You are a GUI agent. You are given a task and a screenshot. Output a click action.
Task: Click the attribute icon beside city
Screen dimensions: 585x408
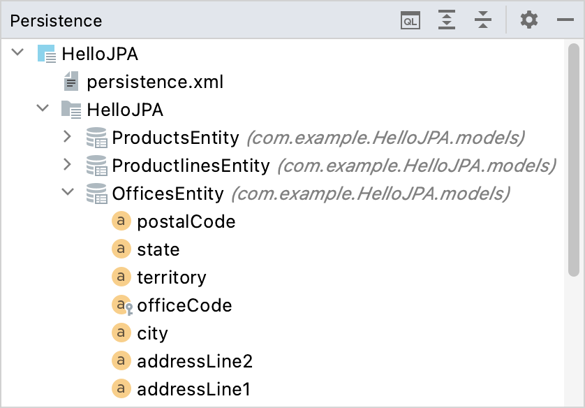pyautogui.click(x=121, y=333)
